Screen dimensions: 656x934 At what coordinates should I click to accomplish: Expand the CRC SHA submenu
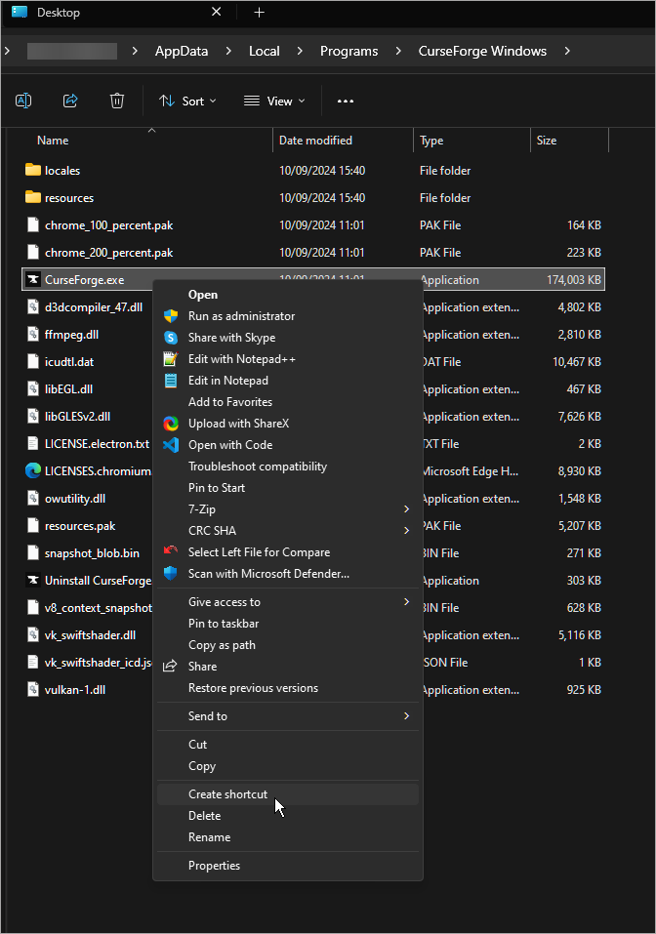click(x=406, y=531)
